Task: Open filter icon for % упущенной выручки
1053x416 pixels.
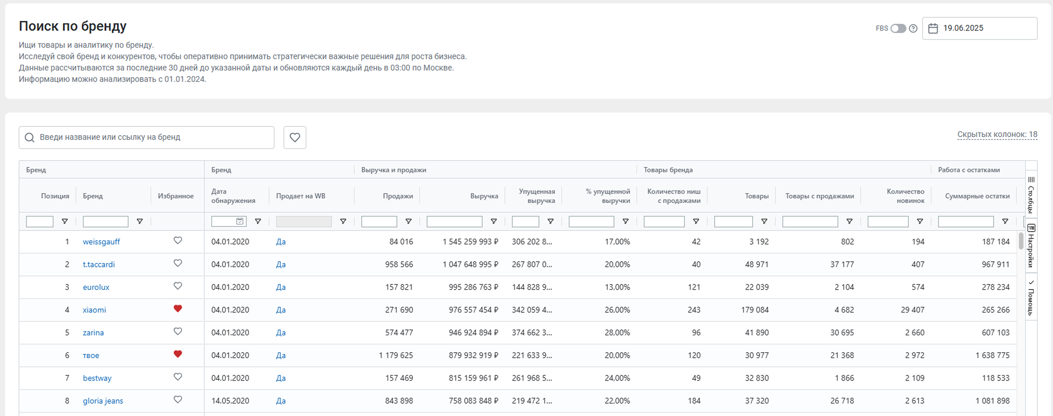Action: (x=625, y=221)
